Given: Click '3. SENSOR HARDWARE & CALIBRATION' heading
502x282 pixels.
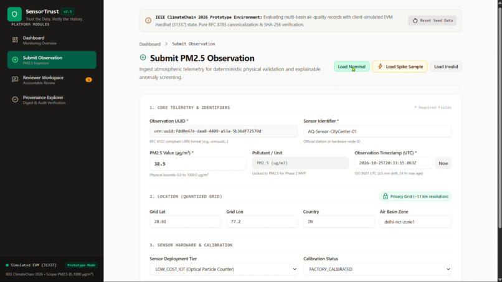Looking at the screenshot, I should [191, 245].
